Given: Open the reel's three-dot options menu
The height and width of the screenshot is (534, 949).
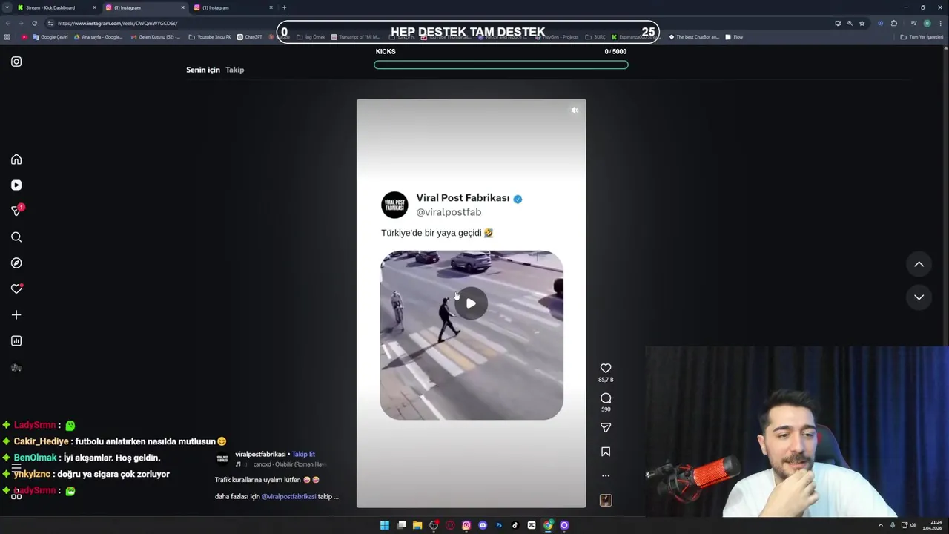Looking at the screenshot, I should pyautogui.click(x=606, y=475).
